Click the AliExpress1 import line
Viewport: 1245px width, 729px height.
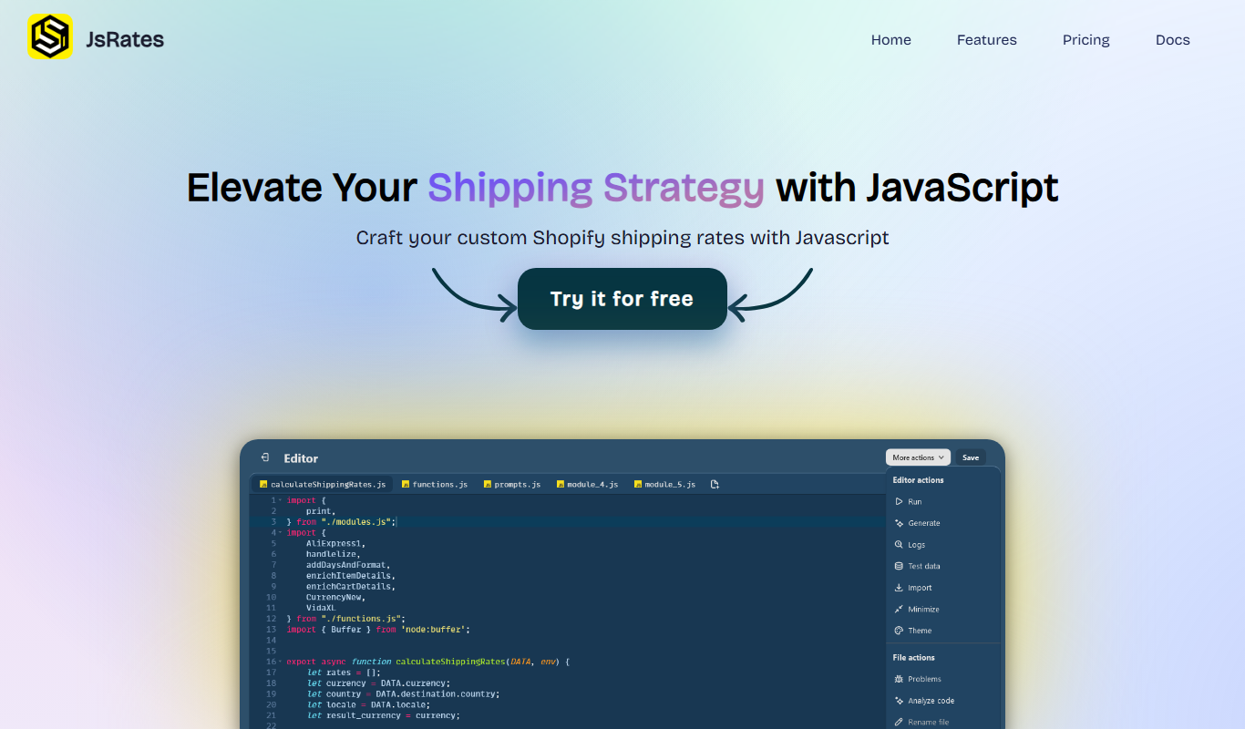point(335,543)
